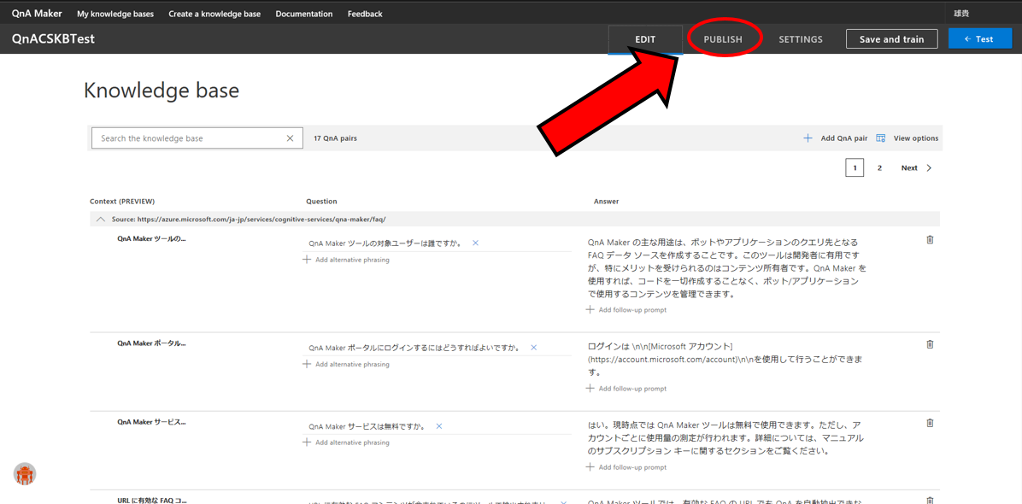1022x504 pixels.
Task: Open the Documentation link
Action: tap(303, 14)
